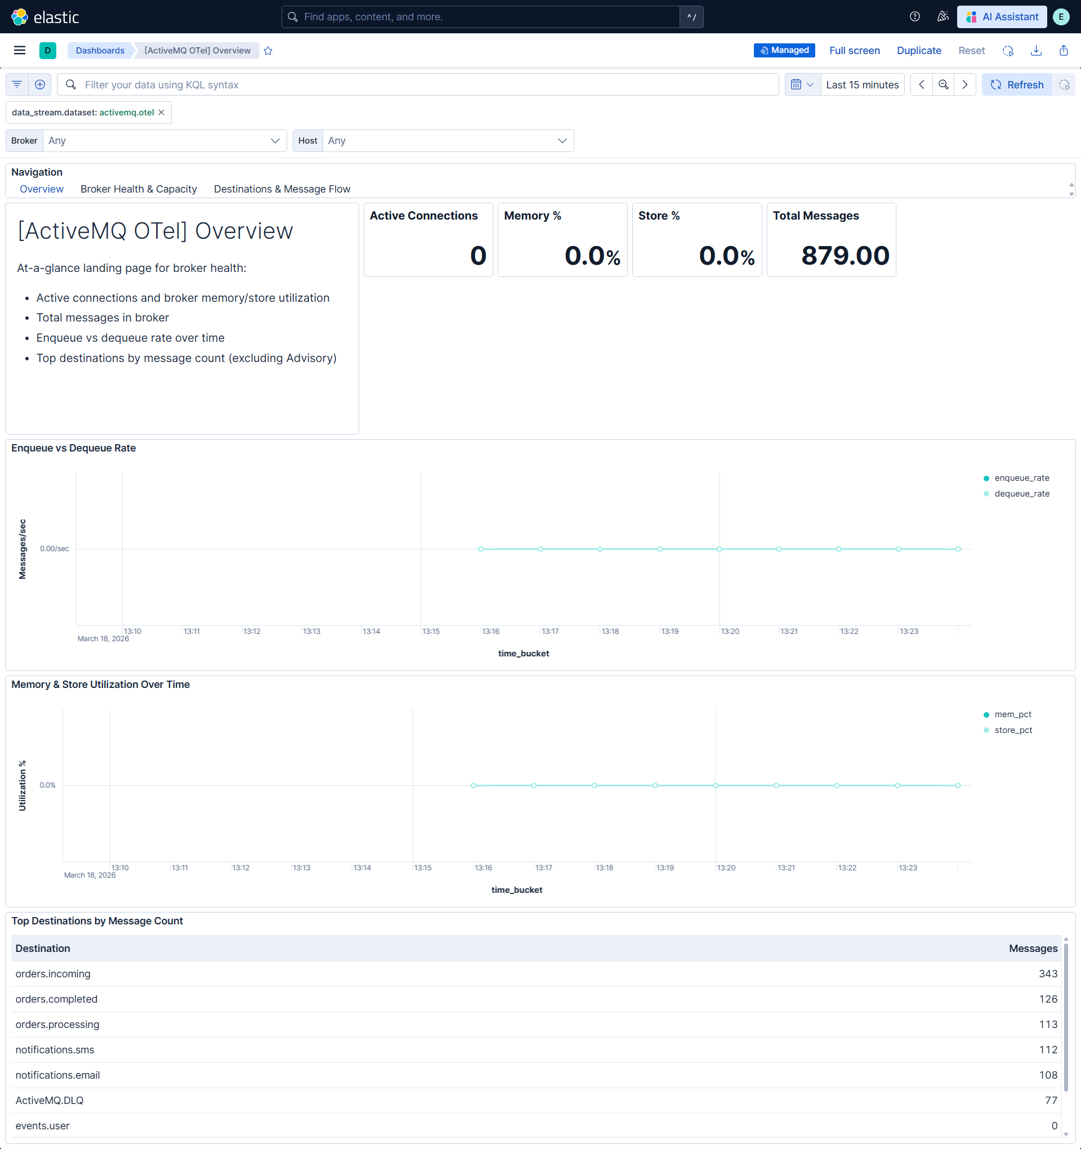1081x1149 pixels.
Task: Open the AI Assistant
Action: 1002,17
